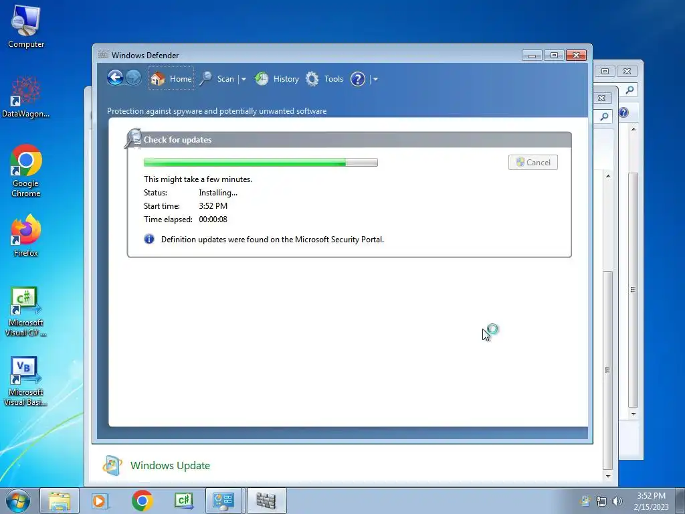Open the Home page in Windows Defender
The width and height of the screenshot is (685, 514).
pyautogui.click(x=171, y=79)
